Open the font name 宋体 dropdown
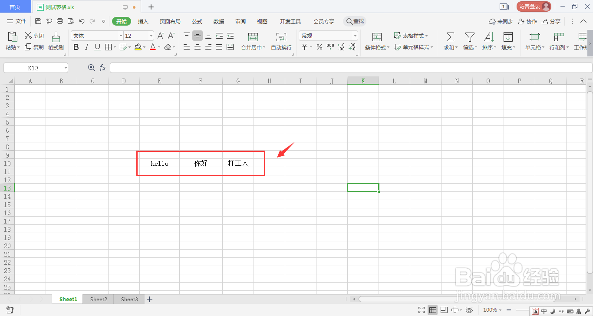 tap(121, 36)
